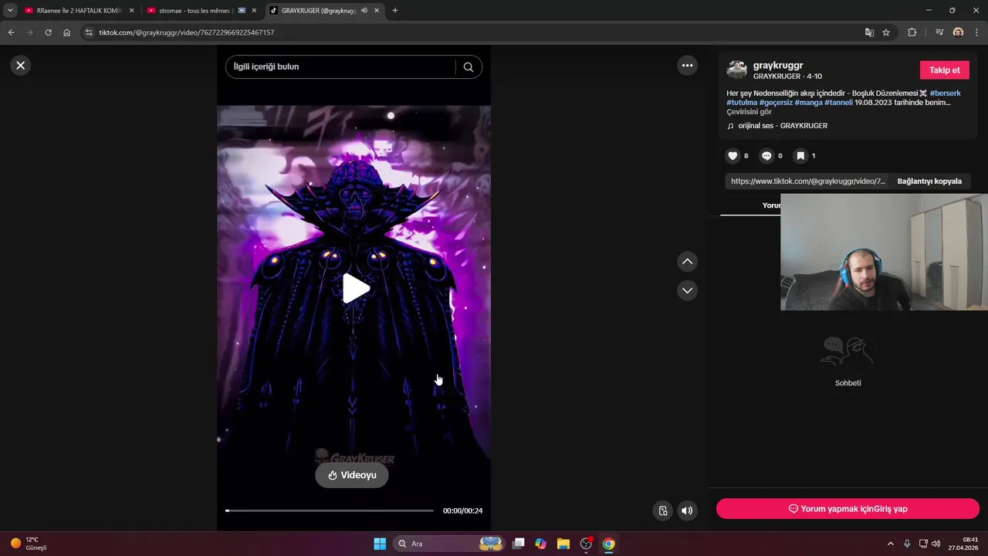Open File Explorer from the taskbar
This screenshot has height=556, width=988.
coord(563,544)
